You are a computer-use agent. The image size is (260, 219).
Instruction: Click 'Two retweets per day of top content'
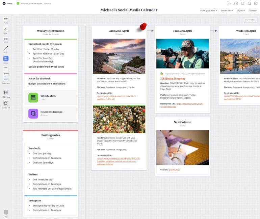coord(52,189)
